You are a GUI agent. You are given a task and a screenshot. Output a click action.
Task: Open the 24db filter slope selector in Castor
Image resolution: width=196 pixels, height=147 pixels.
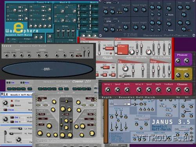point(67,114)
